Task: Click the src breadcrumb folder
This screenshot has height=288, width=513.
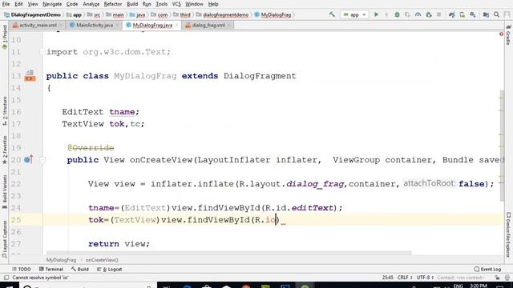Action: click(94, 14)
